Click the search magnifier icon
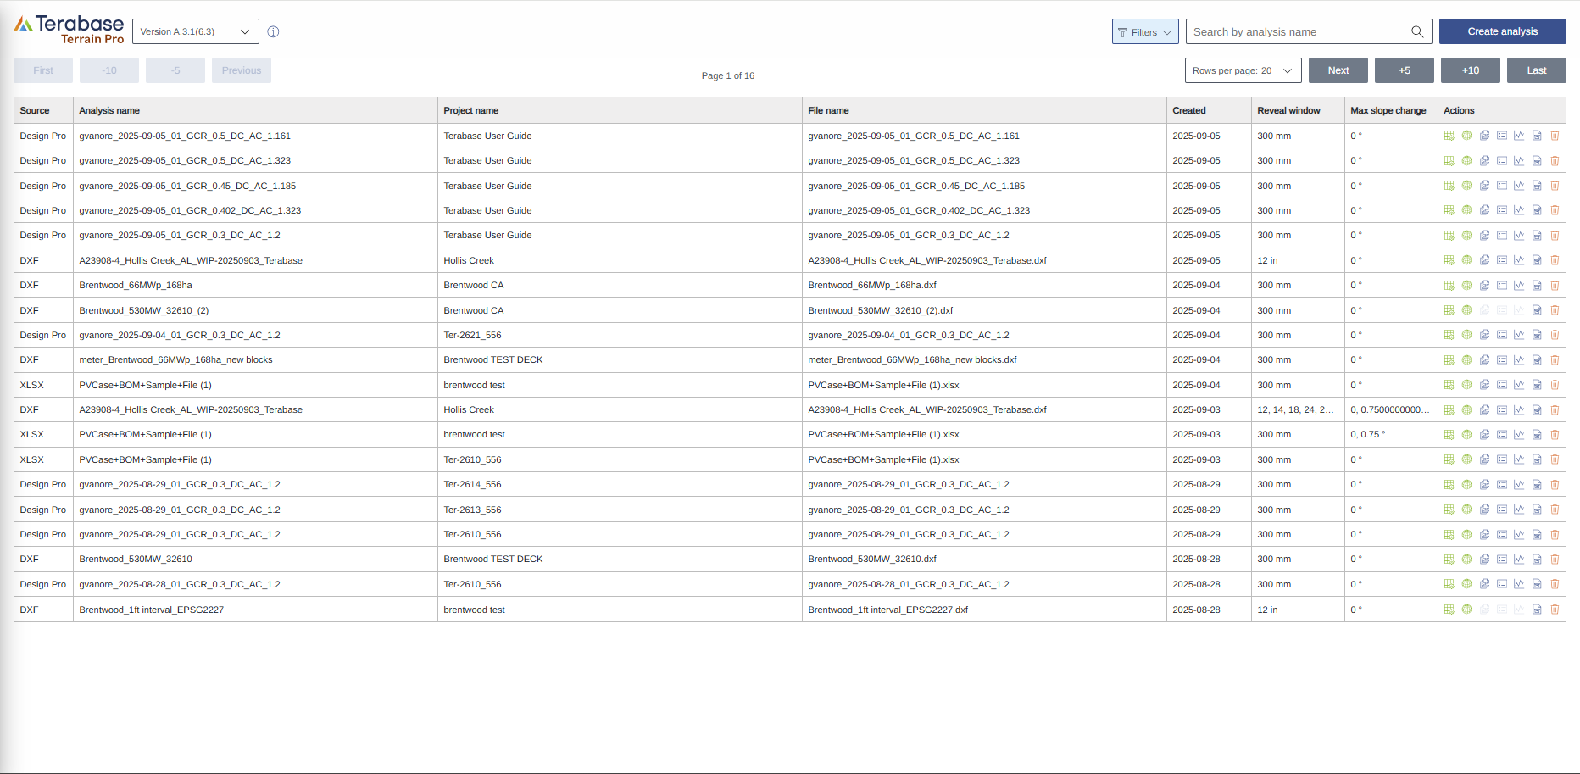 coord(1416,31)
